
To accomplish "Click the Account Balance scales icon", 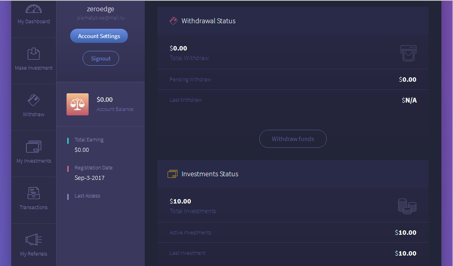I will (x=77, y=104).
